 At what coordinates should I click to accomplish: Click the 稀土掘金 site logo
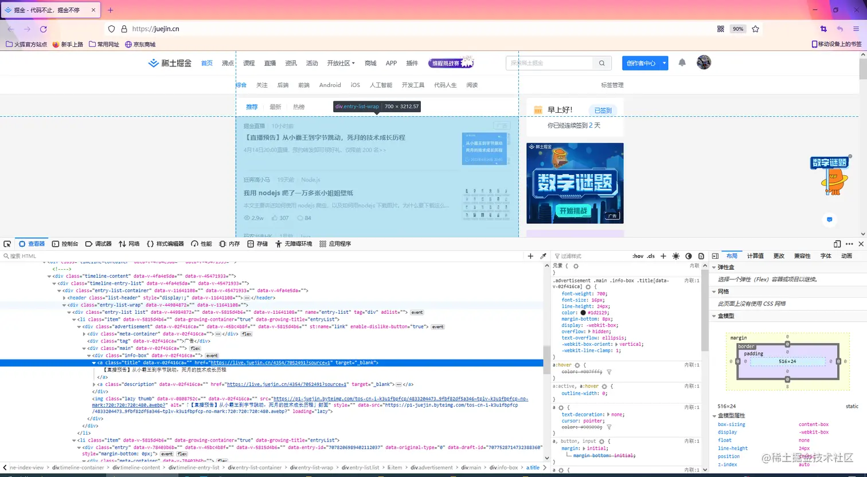point(170,63)
